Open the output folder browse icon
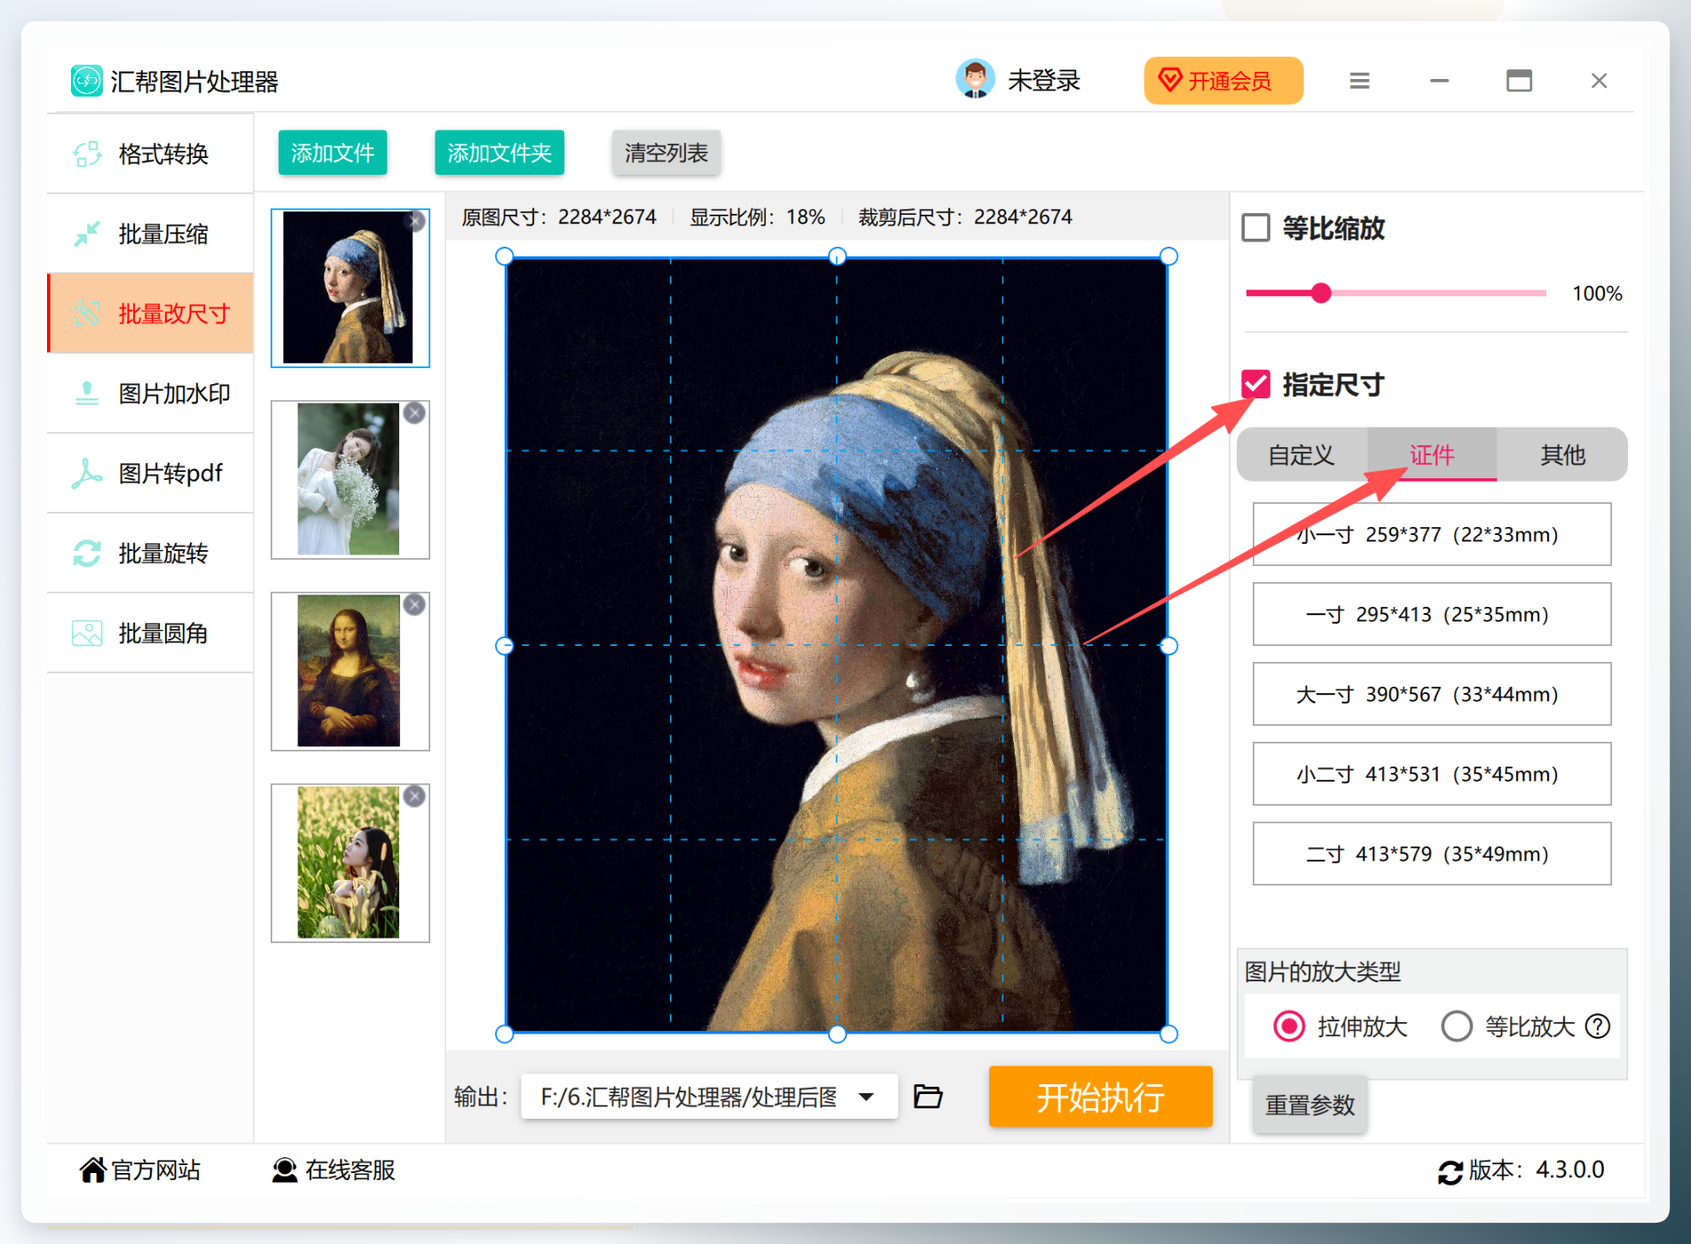This screenshot has width=1691, height=1244. (x=928, y=1097)
